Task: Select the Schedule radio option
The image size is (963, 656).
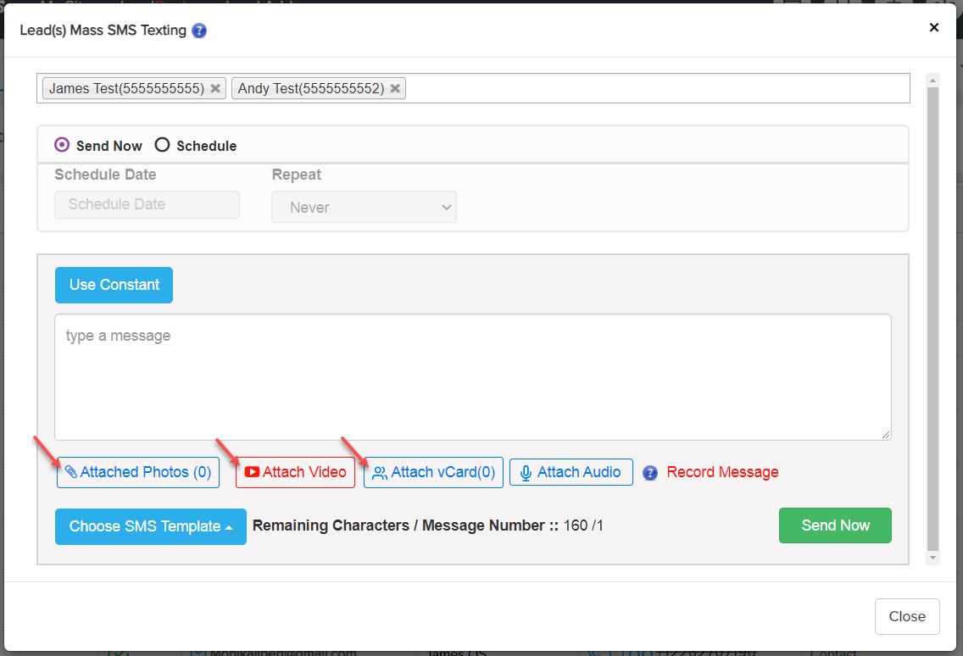Action: [x=163, y=145]
